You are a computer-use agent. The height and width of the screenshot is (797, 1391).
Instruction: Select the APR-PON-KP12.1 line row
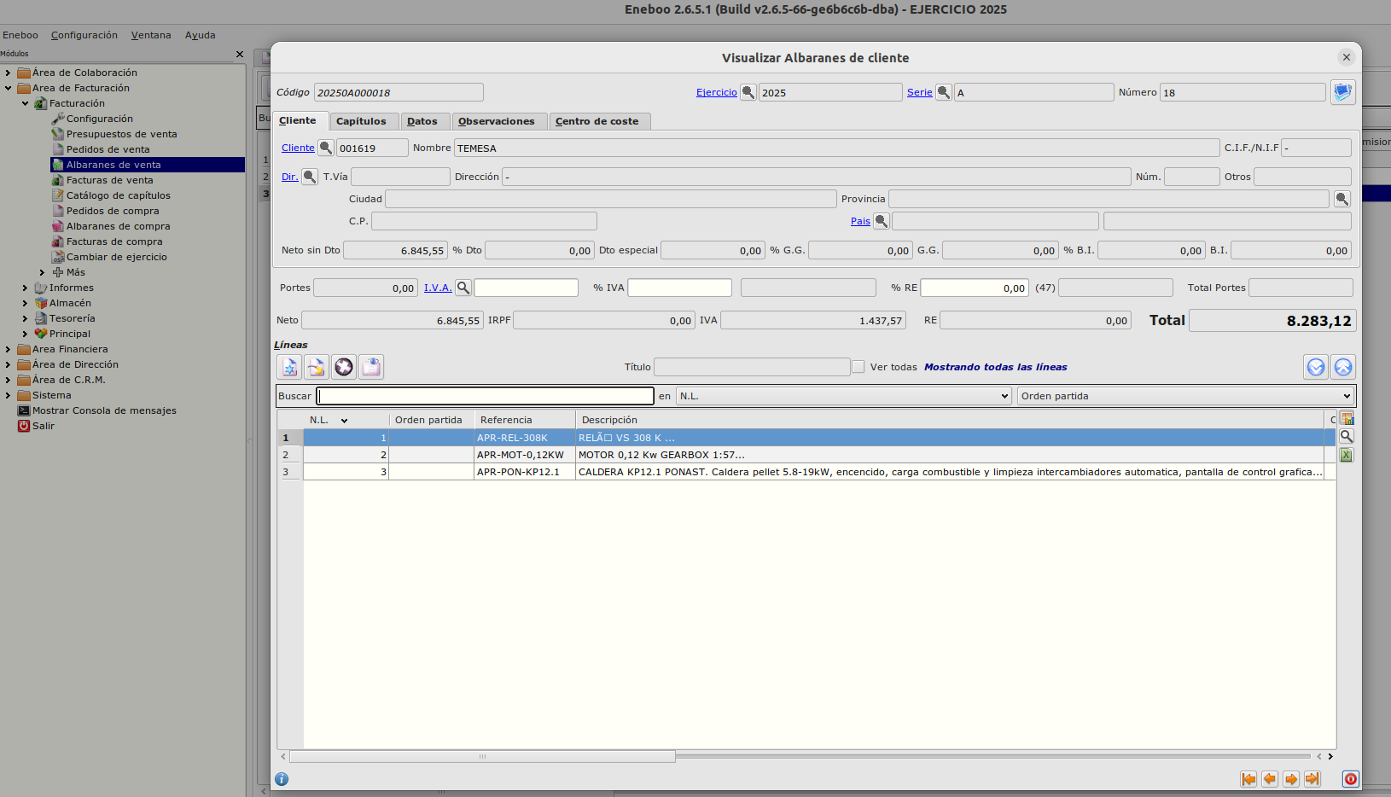[x=806, y=472]
